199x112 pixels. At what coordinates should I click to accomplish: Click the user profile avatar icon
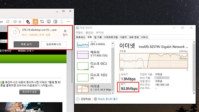(62, 22)
